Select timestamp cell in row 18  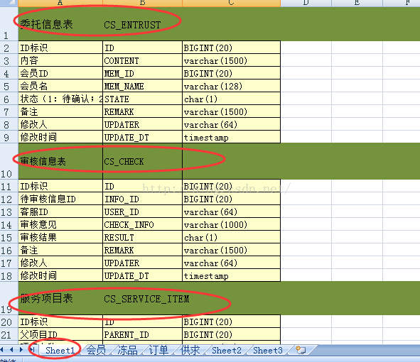pos(231,275)
